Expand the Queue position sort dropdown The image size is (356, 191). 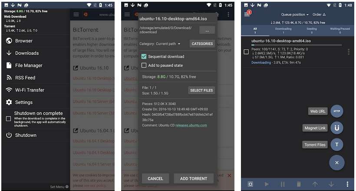pyautogui.click(x=295, y=14)
